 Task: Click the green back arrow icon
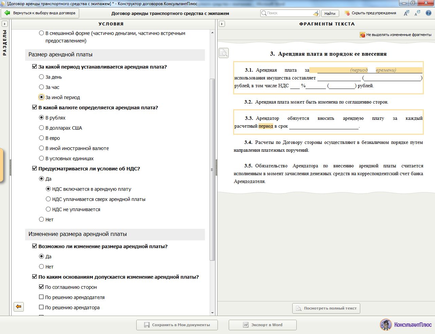tap(7, 13)
